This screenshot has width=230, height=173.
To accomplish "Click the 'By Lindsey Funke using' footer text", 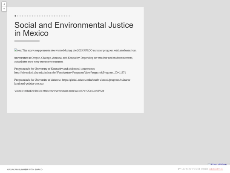I will click(x=193, y=169).
